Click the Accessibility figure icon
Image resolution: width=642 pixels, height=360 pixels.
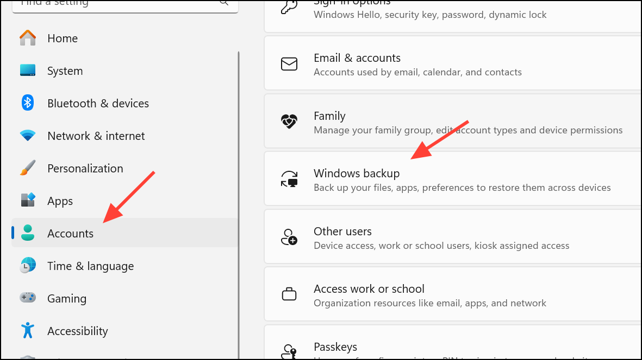[x=28, y=330]
